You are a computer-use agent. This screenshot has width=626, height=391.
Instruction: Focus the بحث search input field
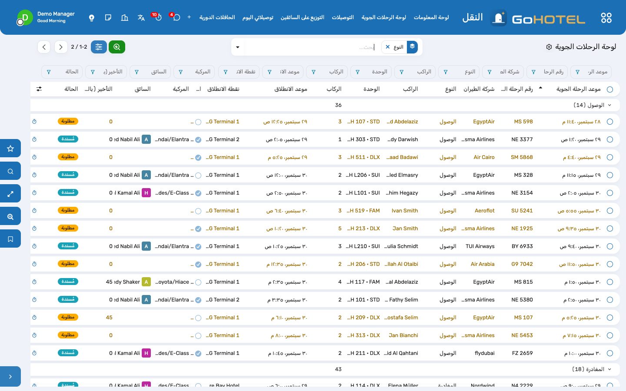click(x=311, y=47)
